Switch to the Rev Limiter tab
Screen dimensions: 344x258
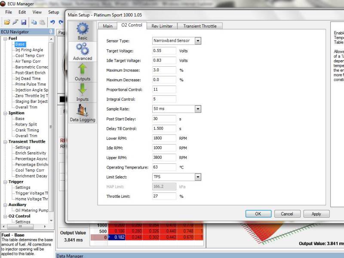point(162,26)
